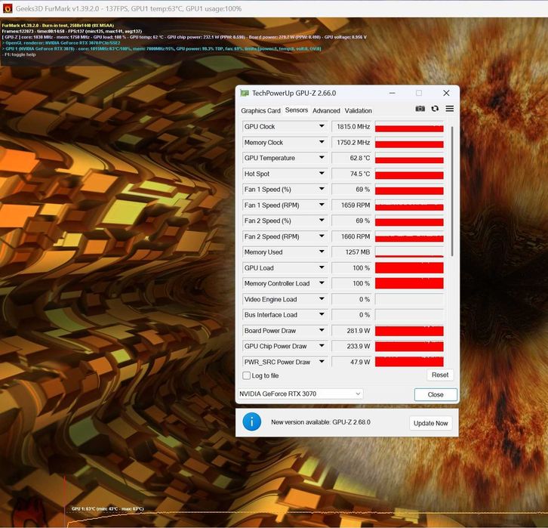Viewport: 548px width, 528px height.
Task: Open the Fan 1 Speed (%) dropdown
Action: [x=322, y=189]
